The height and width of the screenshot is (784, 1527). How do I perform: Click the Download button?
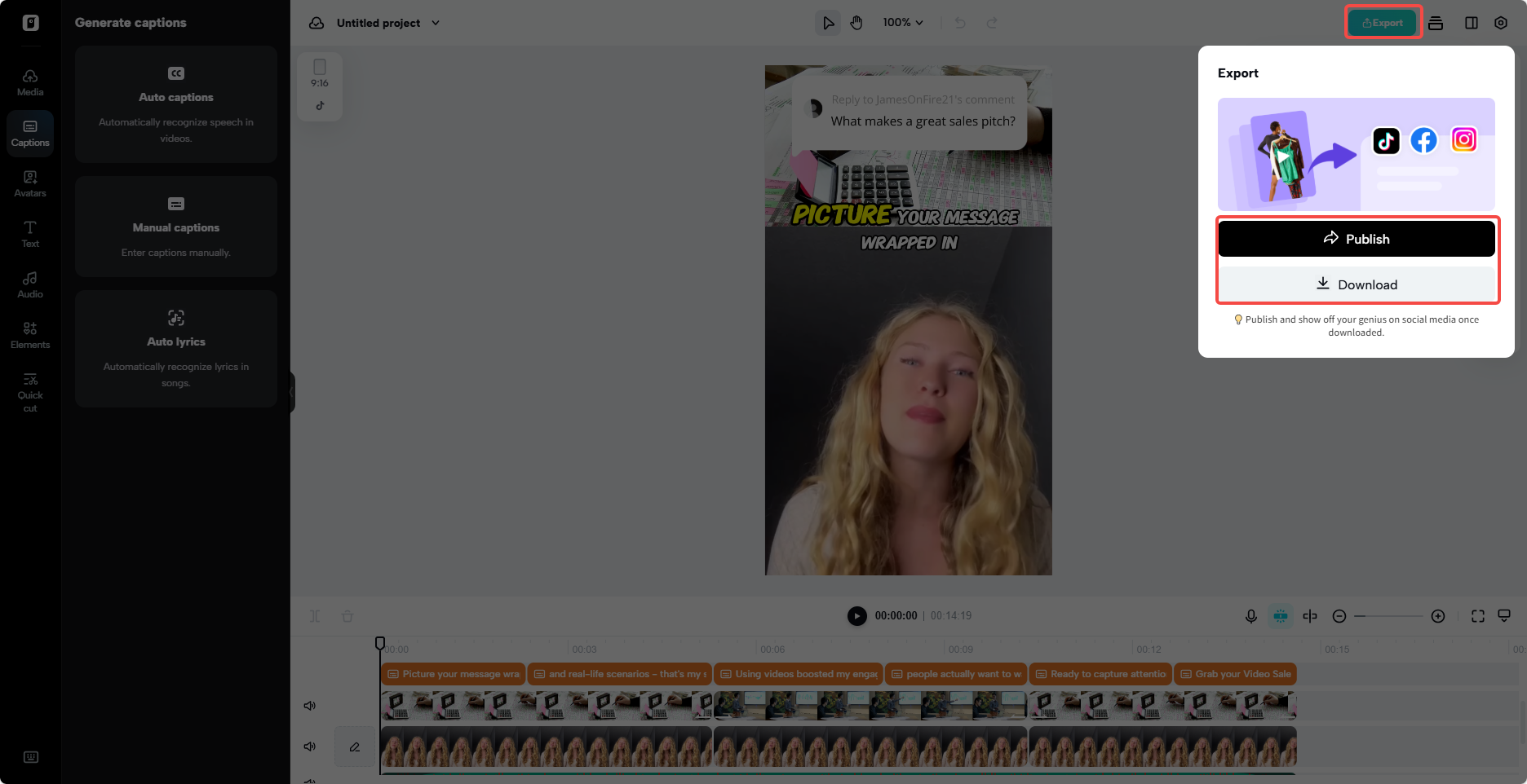tap(1357, 284)
